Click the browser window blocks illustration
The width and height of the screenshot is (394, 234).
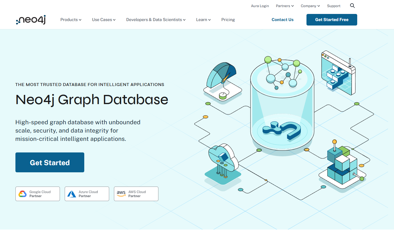point(338,73)
